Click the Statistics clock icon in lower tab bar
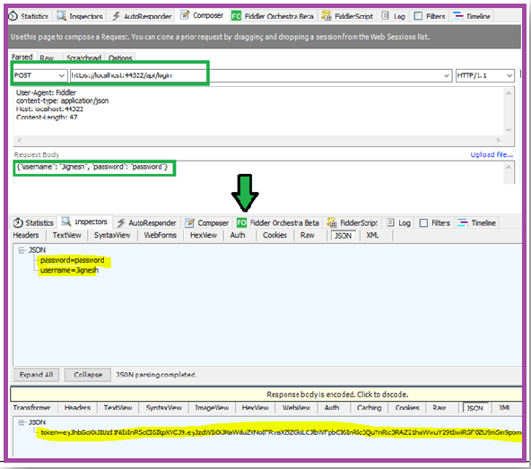The width and height of the screenshot is (531, 469). [18, 222]
